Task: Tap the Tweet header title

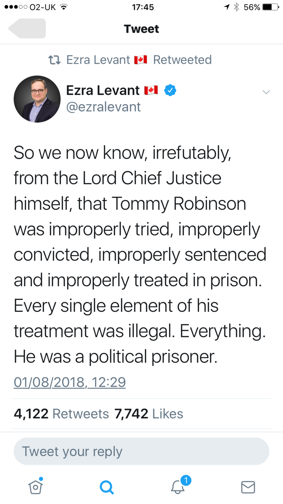Action: (141, 29)
